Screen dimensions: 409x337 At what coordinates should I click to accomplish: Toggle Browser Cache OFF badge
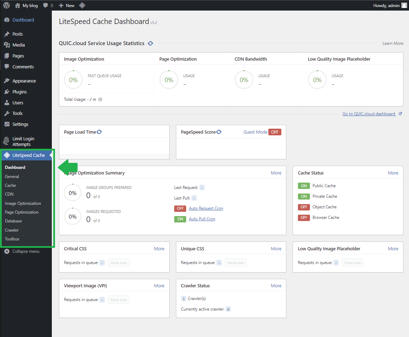pyautogui.click(x=304, y=217)
